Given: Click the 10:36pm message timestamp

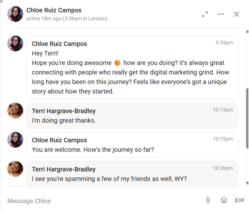Looking at the screenshot, I should (x=223, y=168).
